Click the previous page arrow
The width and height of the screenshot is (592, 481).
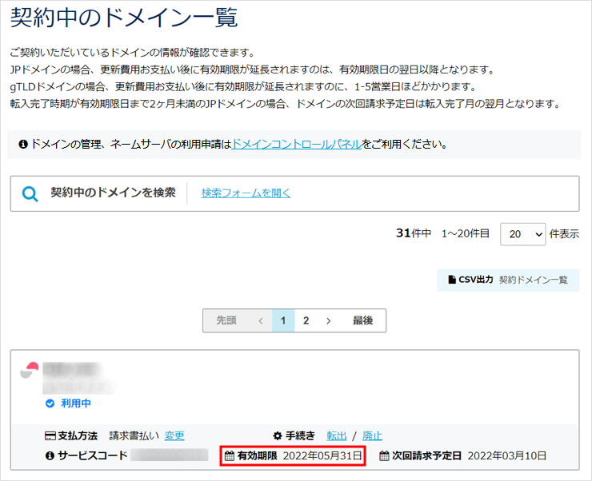click(261, 320)
